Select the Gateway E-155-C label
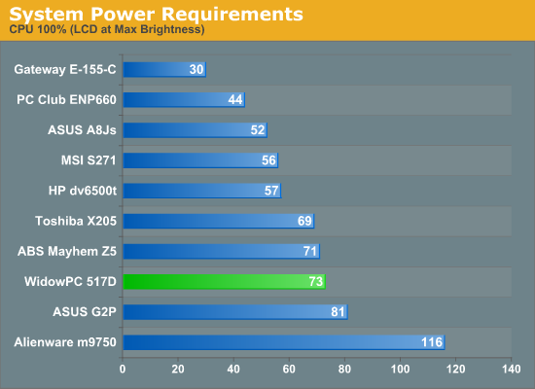The height and width of the screenshot is (389, 535). tap(65, 70)
